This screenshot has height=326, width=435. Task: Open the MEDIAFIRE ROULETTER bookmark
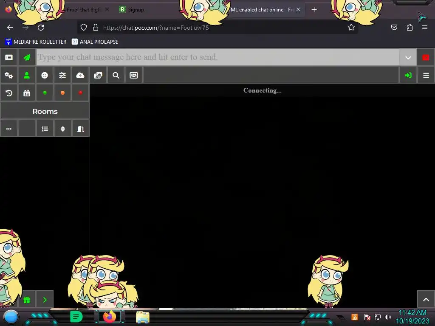tap(36, 42)
